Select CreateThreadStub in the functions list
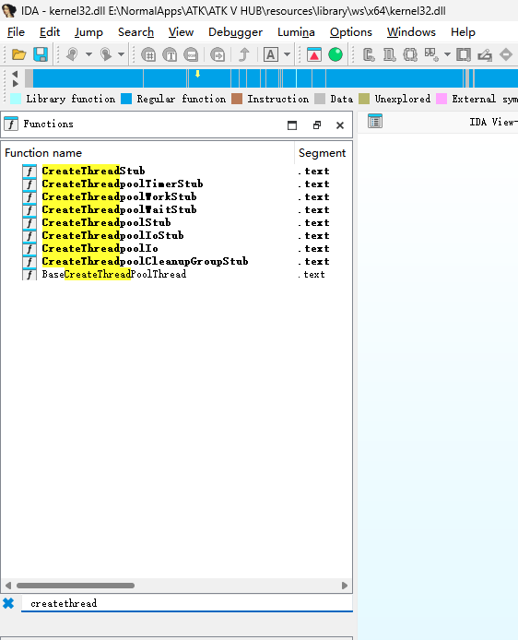The height and width of the screenshot is (640, 518). [93, 171]
